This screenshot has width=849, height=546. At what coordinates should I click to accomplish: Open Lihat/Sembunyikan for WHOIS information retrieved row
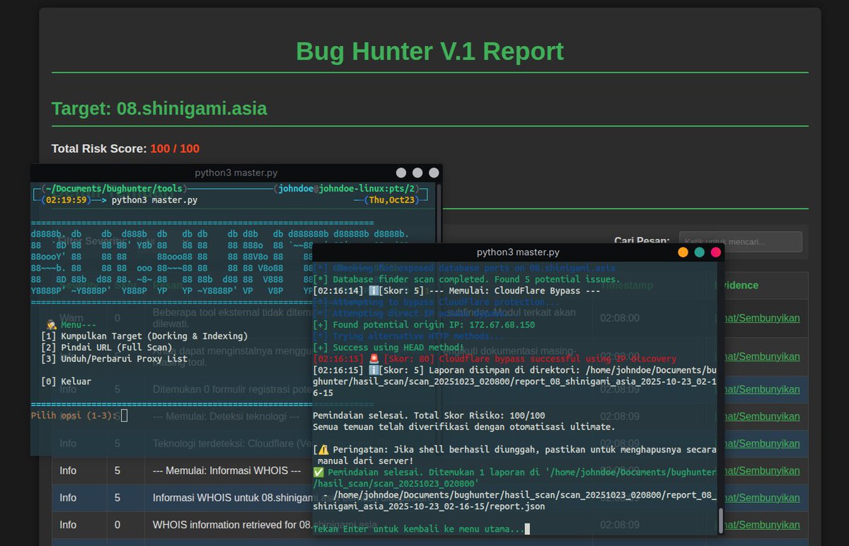pyautogui.click(x=763, y=525)
